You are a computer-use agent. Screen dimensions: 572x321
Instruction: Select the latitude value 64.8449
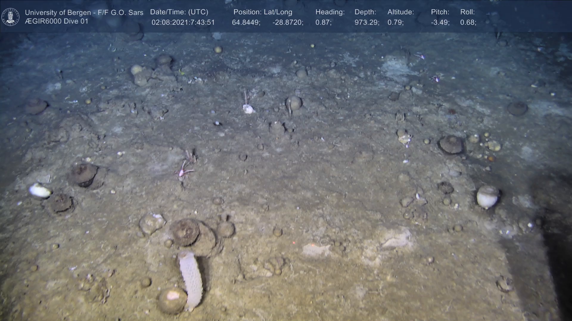[x=246, y=23]
